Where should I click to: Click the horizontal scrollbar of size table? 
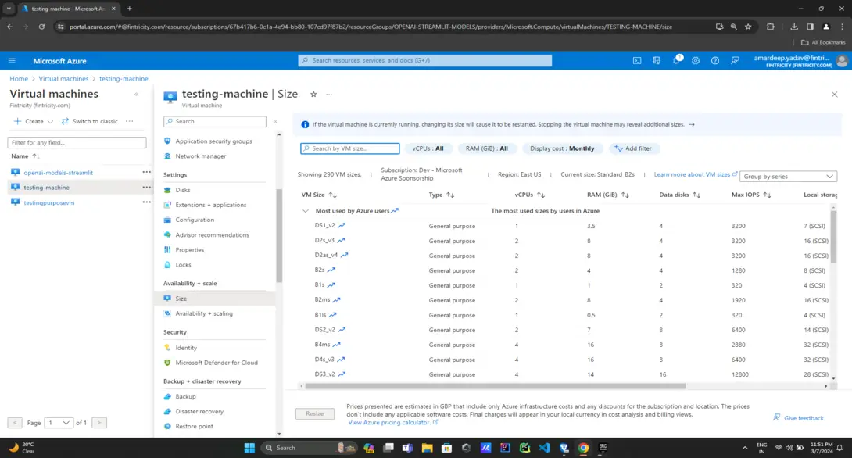[495, 386]
